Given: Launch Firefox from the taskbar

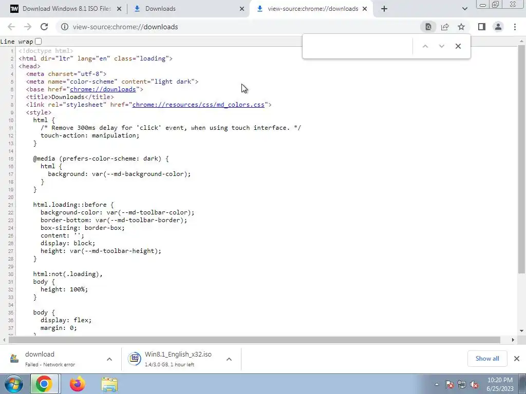Looking at the screenshot, I should click(x=78, y=384).
